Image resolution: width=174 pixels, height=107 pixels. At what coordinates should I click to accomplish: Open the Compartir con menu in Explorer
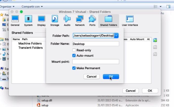[x=32, y=6]
